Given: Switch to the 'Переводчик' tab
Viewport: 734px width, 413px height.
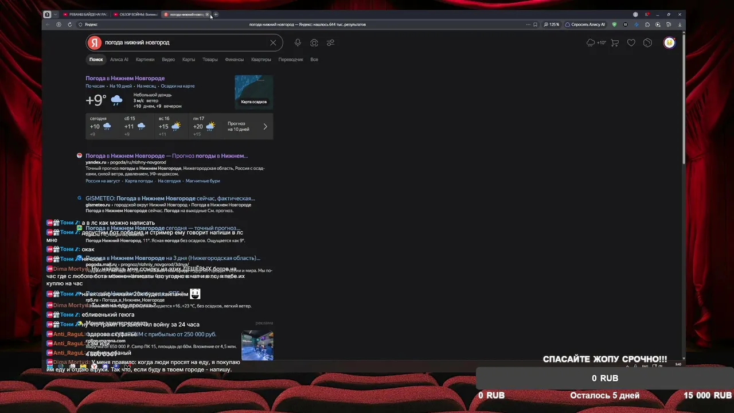Looking at the screenshot, I should pos(291,60).
